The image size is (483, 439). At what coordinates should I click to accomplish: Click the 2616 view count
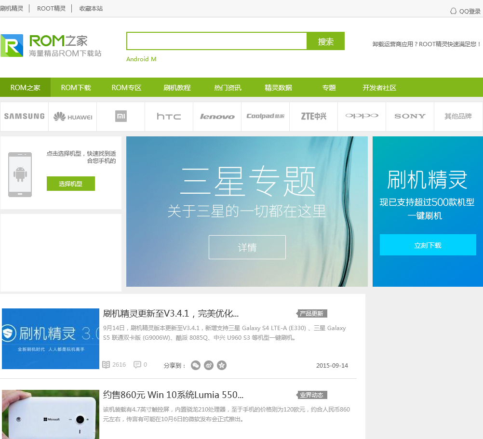point(119,365)
